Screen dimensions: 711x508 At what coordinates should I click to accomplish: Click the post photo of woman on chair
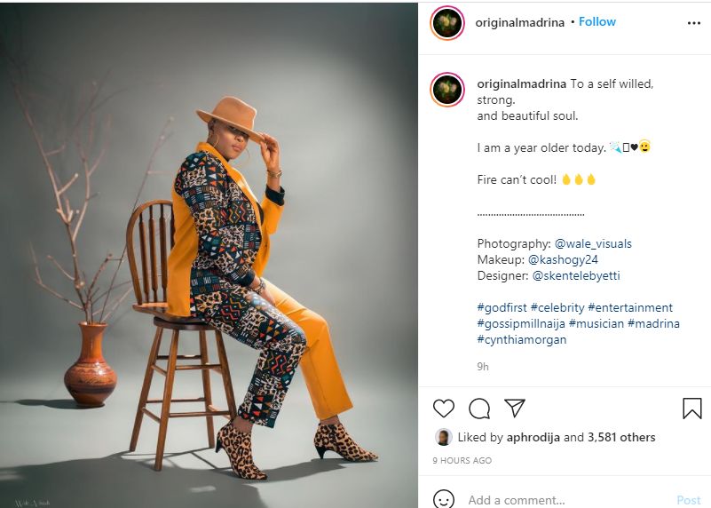(209, 254)
